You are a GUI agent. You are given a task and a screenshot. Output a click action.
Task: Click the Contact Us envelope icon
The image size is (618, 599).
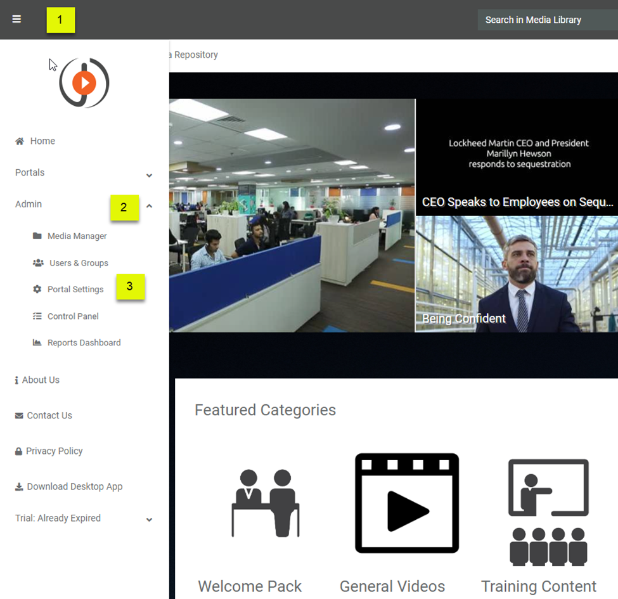coord(18,415)
